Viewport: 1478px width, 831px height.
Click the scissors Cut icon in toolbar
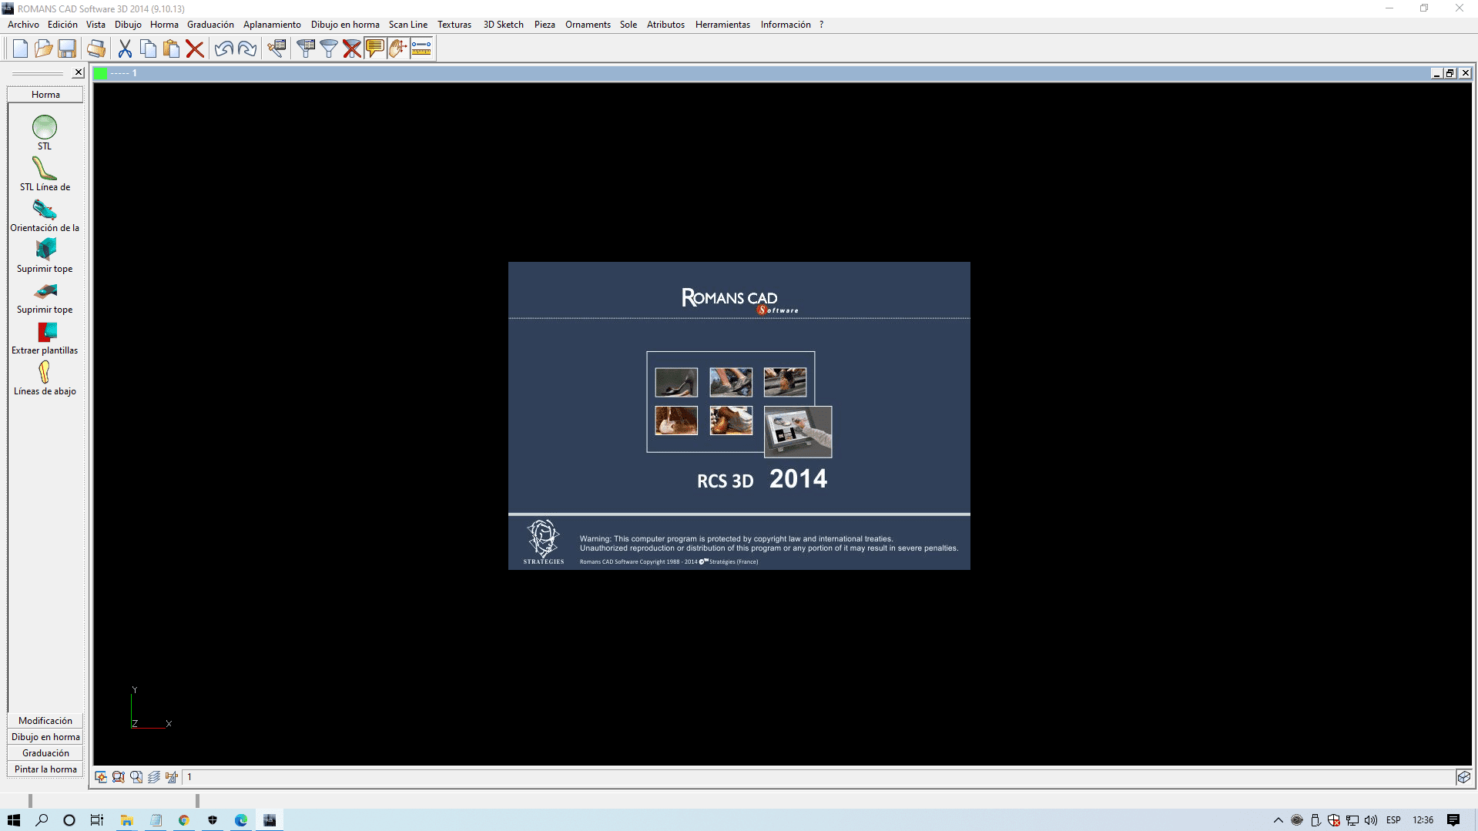[125, 49]
